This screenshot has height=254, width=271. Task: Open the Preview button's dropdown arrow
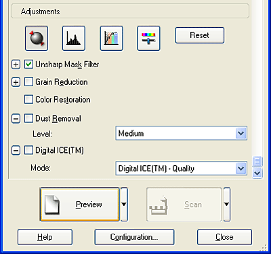point(124,204)
